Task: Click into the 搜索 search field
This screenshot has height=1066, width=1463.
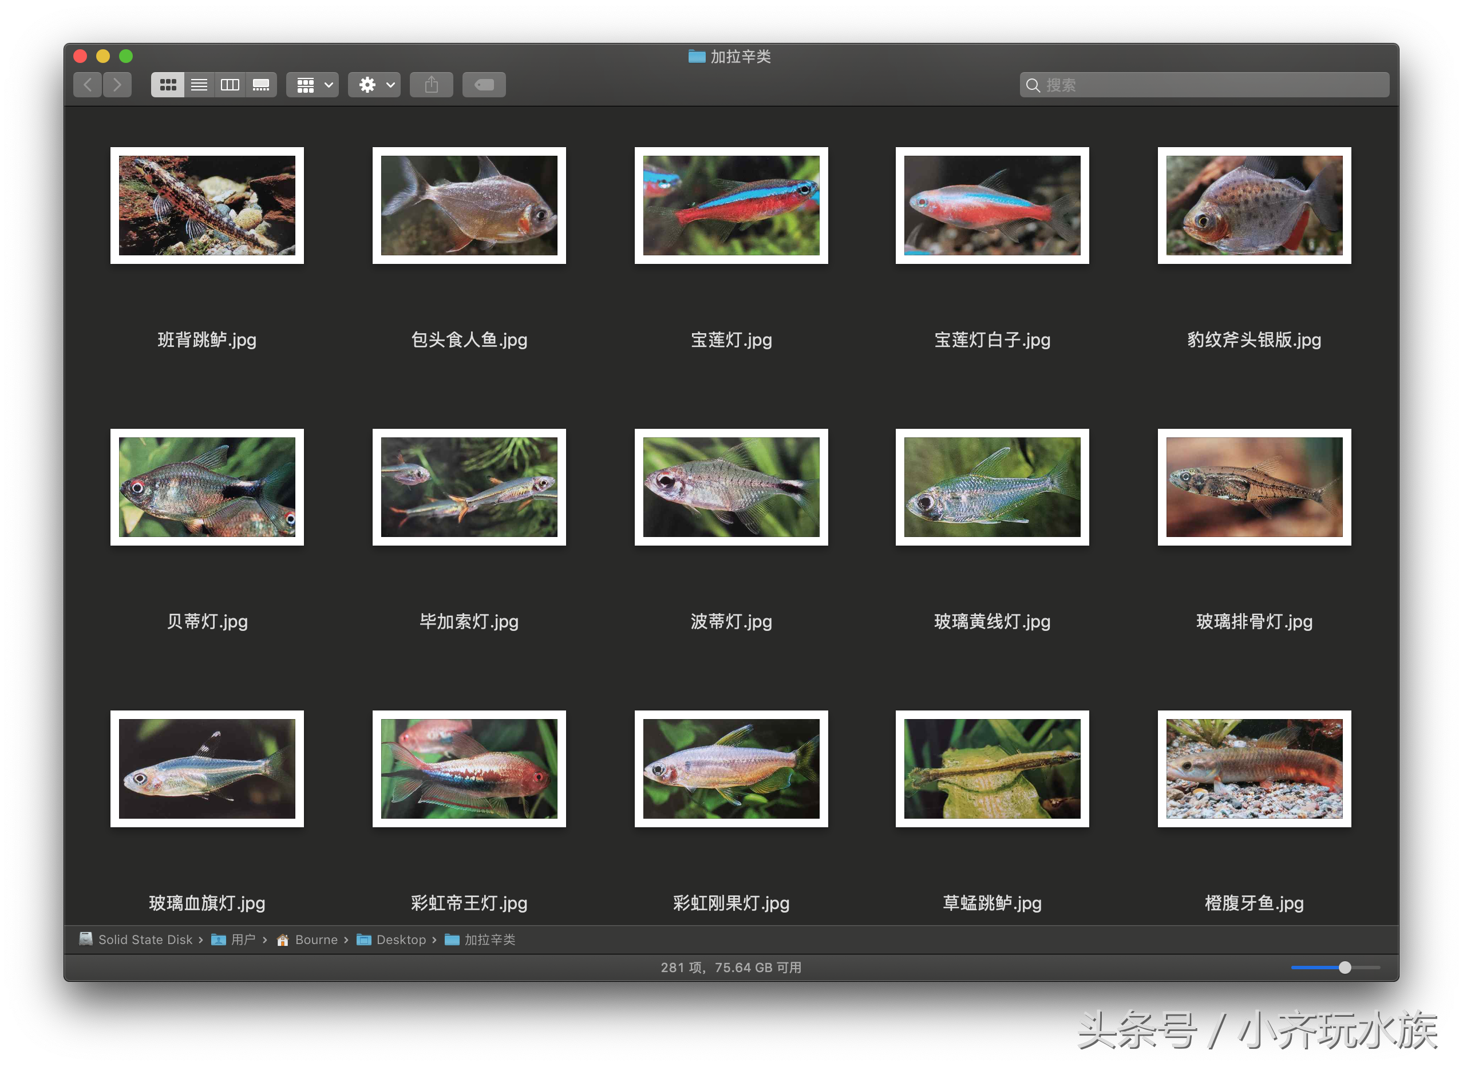Action: pos(1204,85)
